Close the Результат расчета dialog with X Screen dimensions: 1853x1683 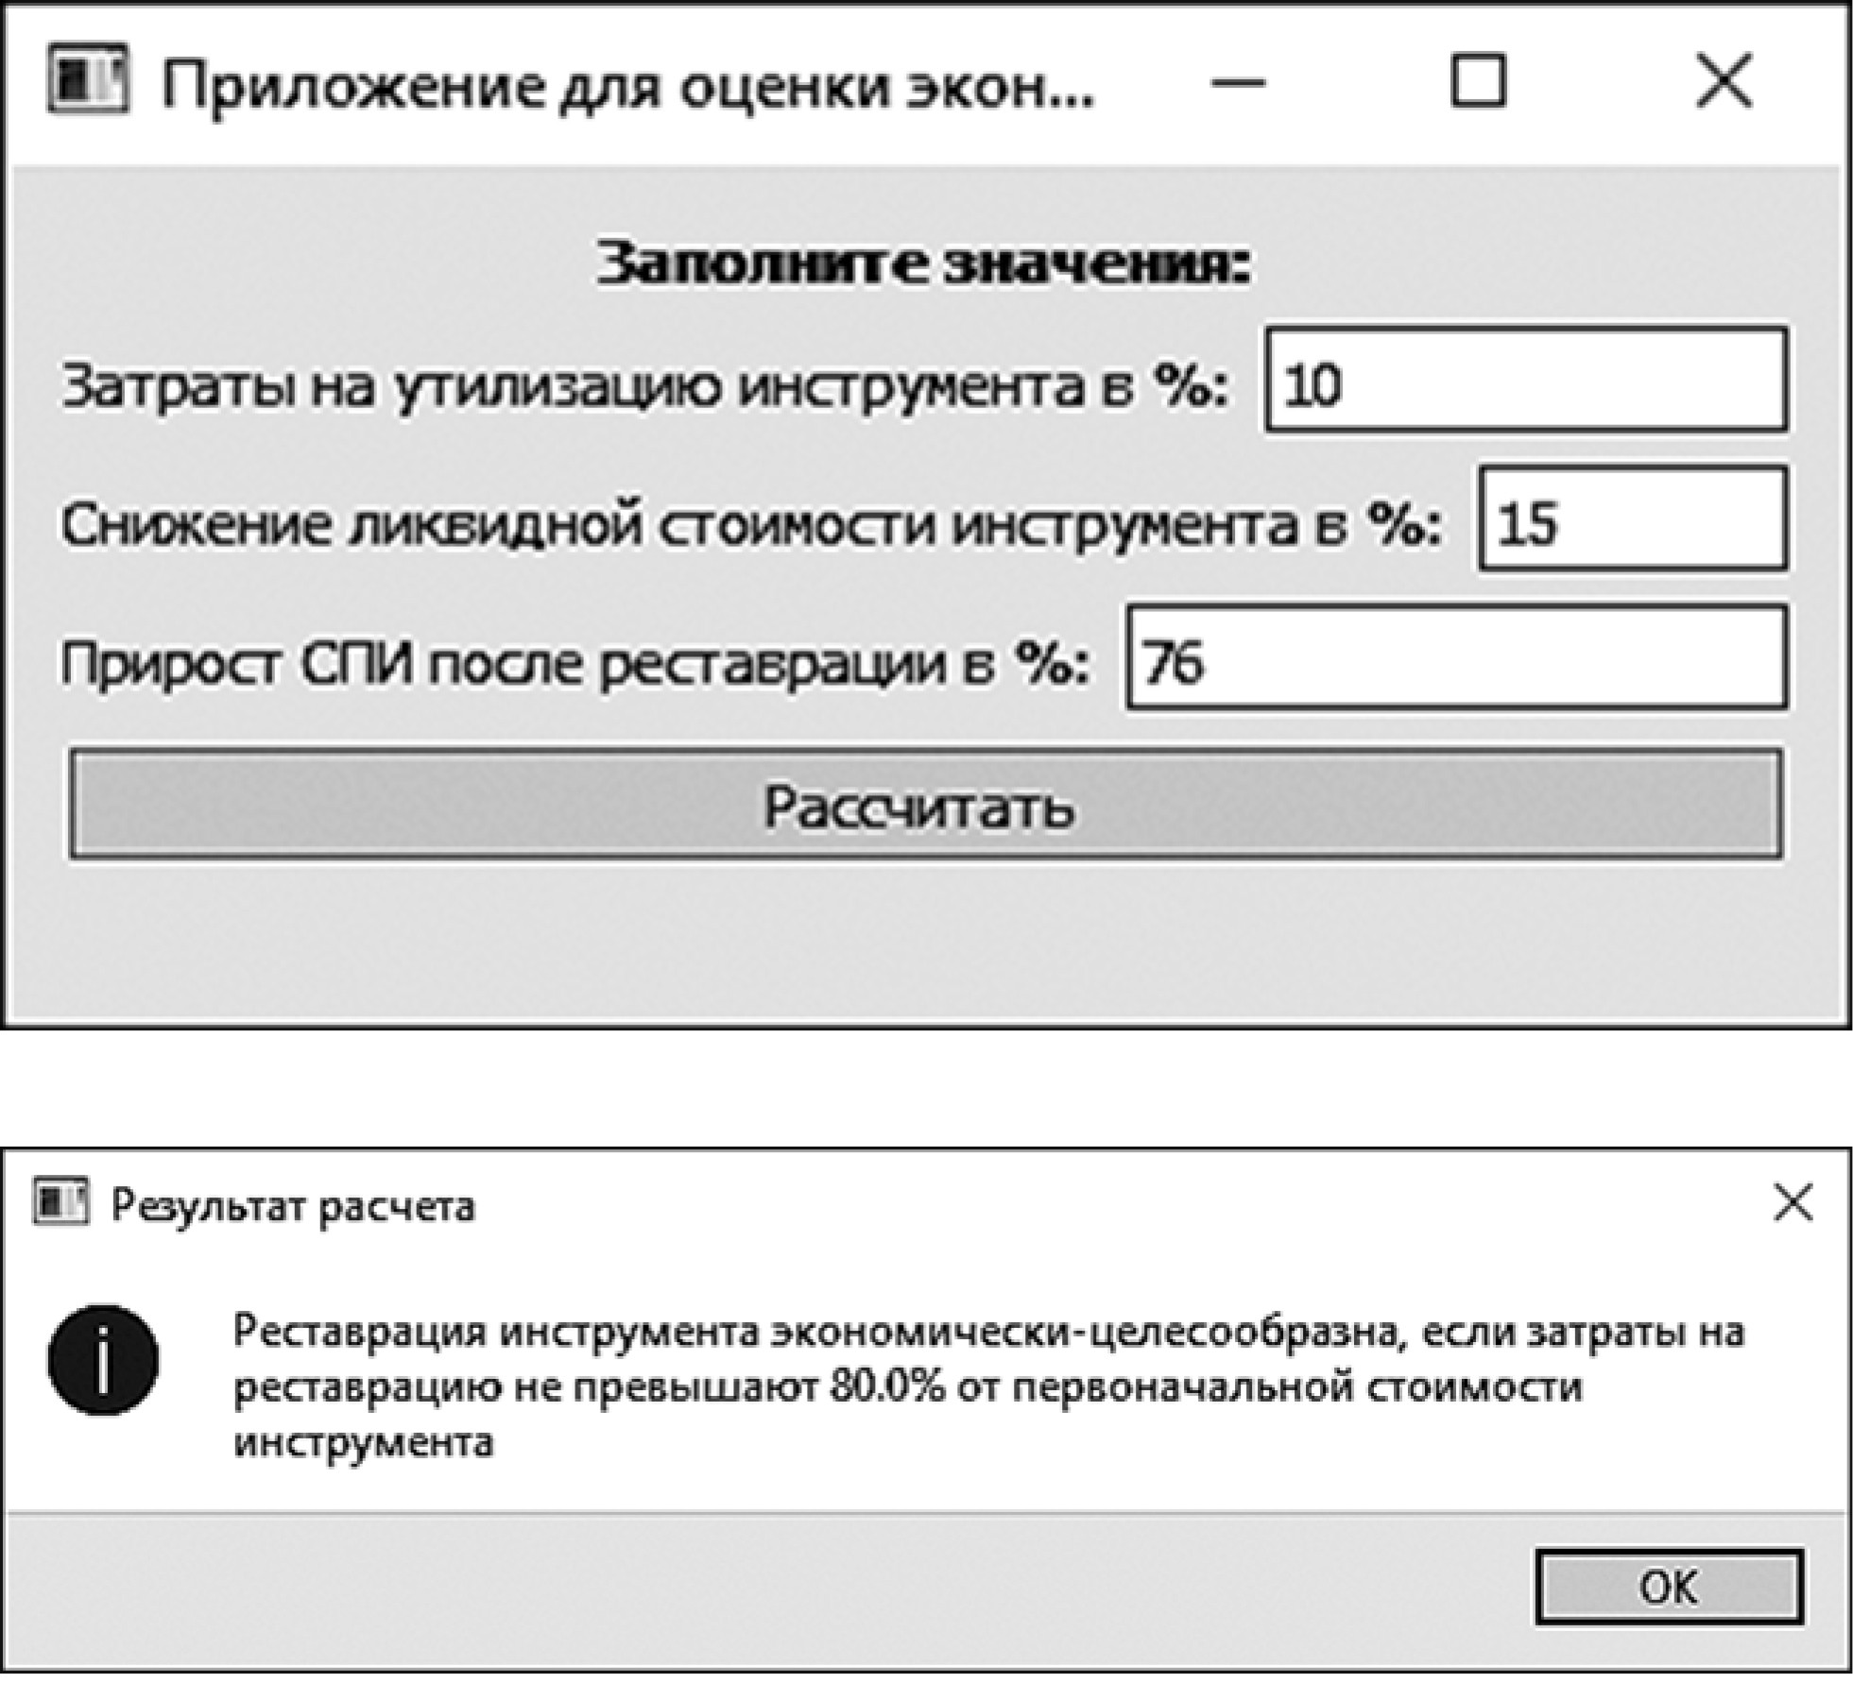[x=1793, y=1203]
